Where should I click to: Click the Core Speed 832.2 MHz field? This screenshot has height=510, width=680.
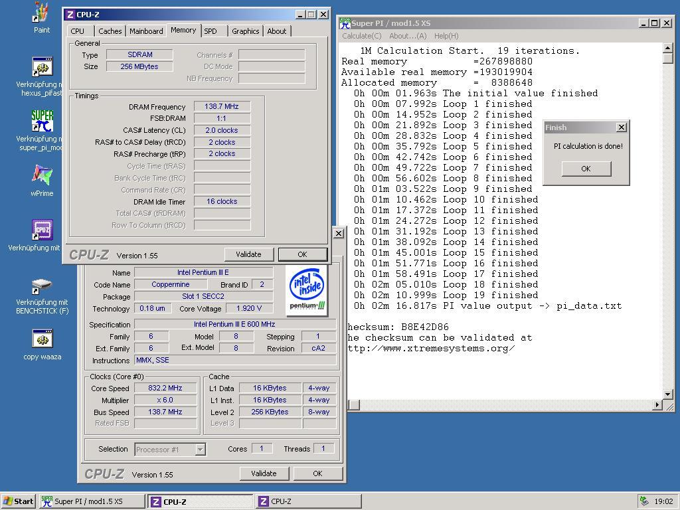pyautogui.click(x=165, y=388)
